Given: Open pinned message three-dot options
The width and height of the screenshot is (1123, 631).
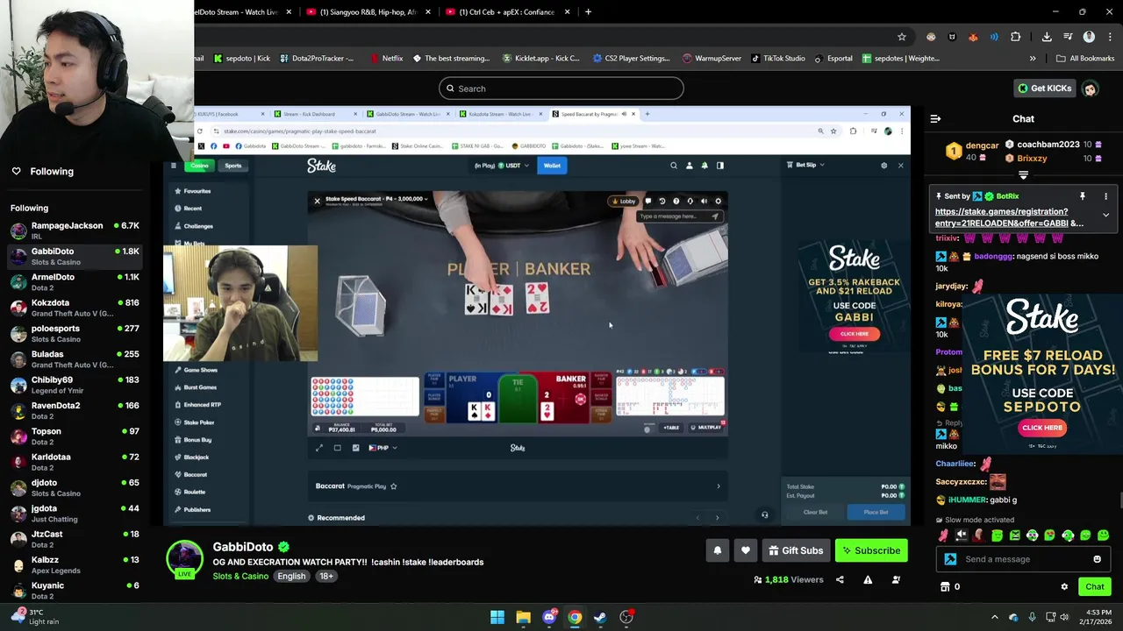Looking at the screenshot, I should [1105, 196].
